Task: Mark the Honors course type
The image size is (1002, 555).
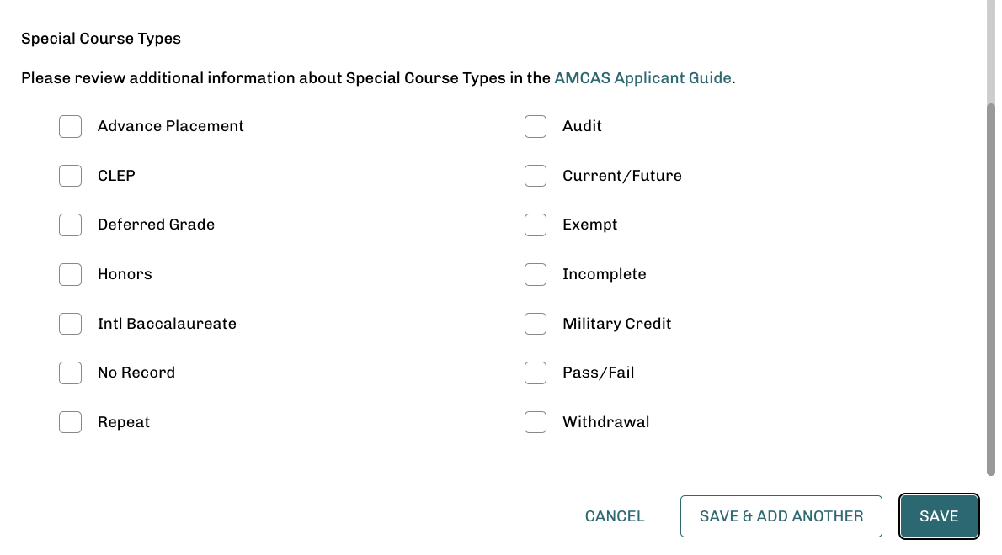Action: [70, 274]
